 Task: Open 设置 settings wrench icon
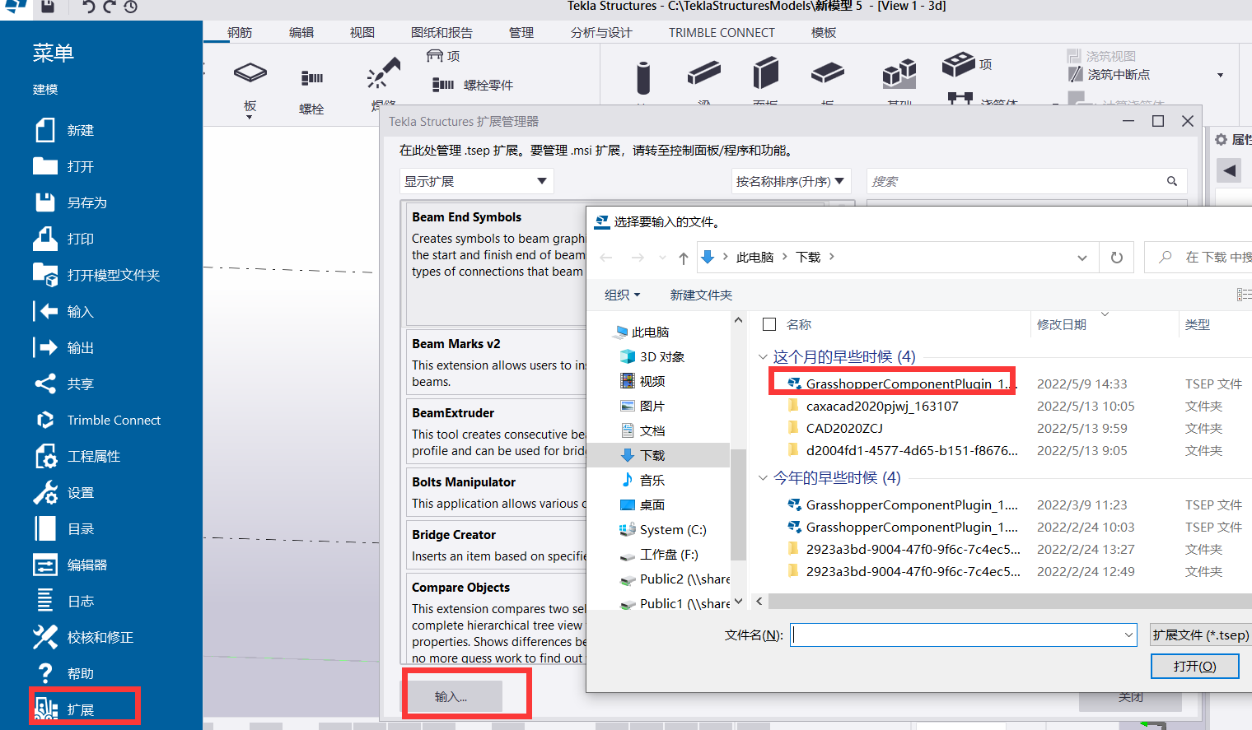(x=45, y=492)
